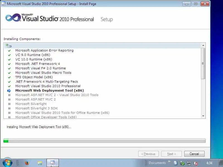Image resolution: width=223 pixels, height=167 pixels.
Task: Select 'VC 9.0 Runtime (x86)' text
Action: click(33, 55)
